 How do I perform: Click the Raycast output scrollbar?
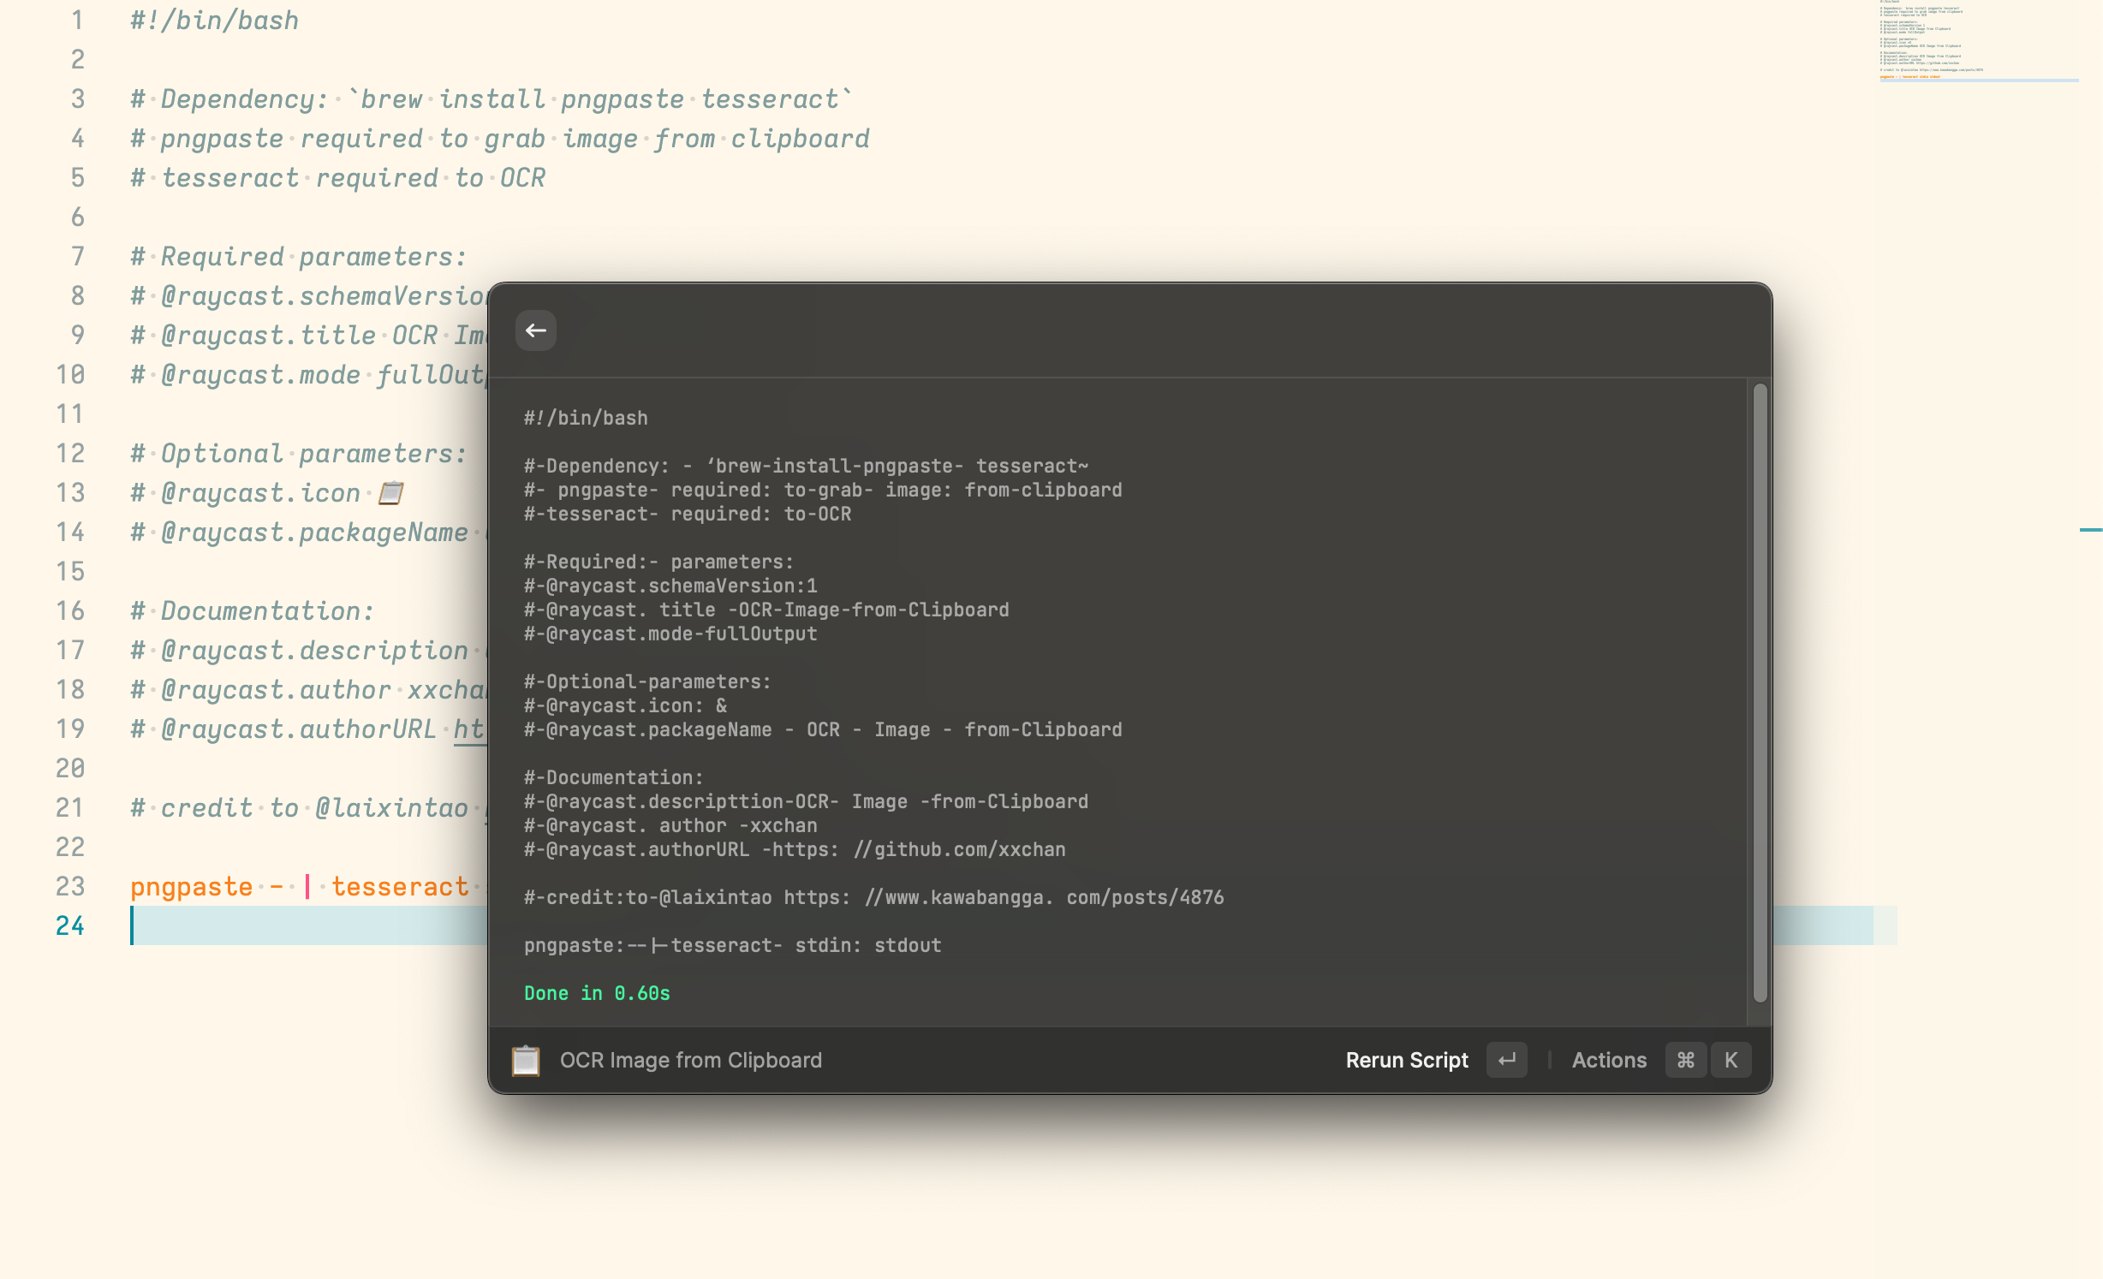[x=1760, y=693]
